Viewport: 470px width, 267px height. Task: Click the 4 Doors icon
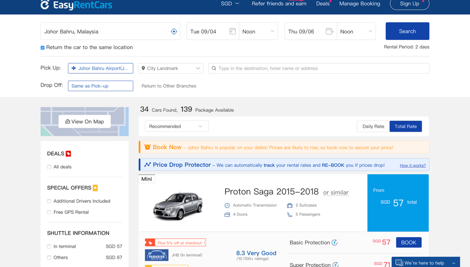pyautogui.click(x=227, y=214)
